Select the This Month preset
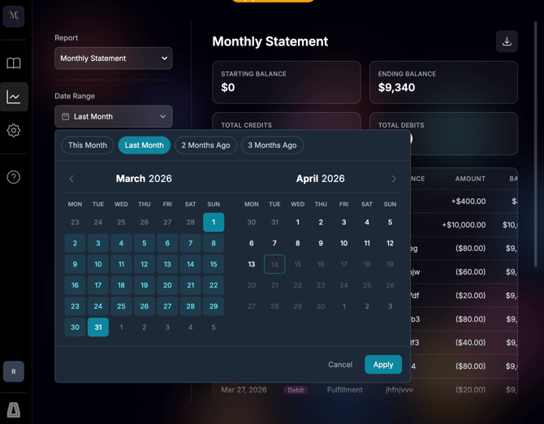This screenshot has height=424, width=544. click(x=88, y=145)
